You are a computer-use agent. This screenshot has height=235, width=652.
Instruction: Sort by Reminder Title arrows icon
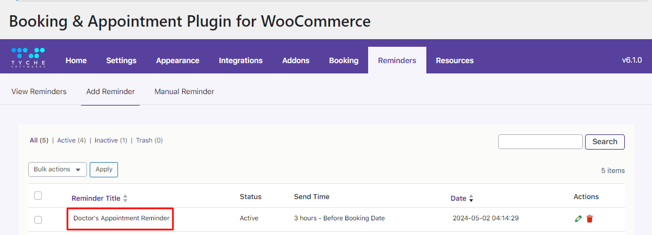[125, 199]
